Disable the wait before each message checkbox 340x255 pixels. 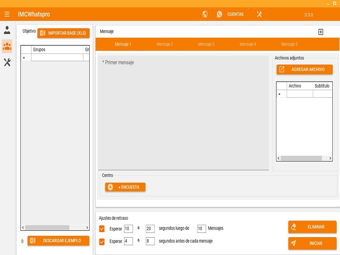coord(102,241)
